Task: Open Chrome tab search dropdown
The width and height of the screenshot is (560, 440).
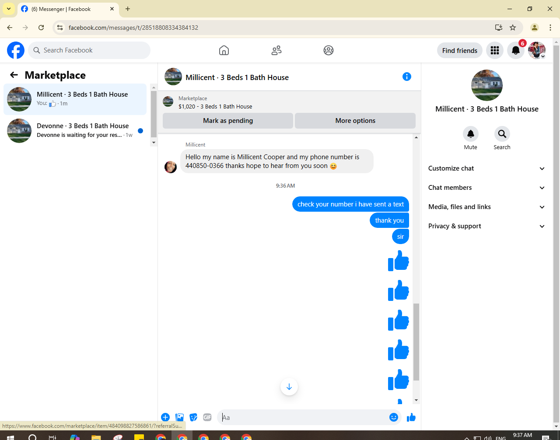Action: 9,9
